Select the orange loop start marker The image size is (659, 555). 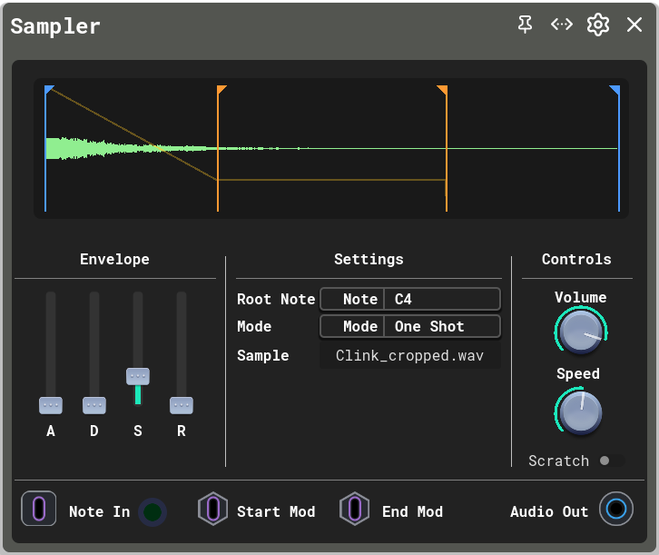point(221,89)
